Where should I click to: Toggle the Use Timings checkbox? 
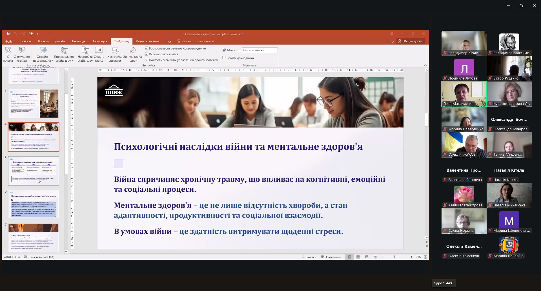tap(147, 54)
